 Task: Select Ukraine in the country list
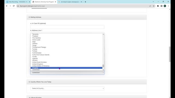pyautogui.click(x=66, y=60)
